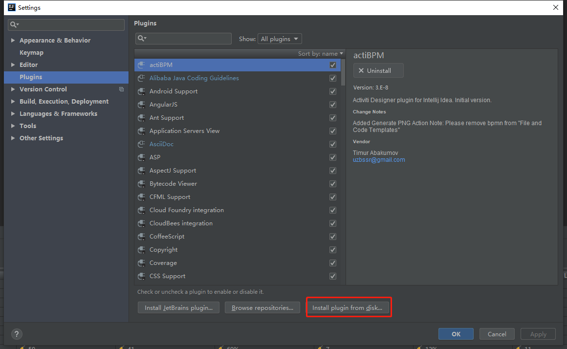Click the IntelliJ logo in title bar
Viewport: 567px width, 349px height.
12,8
